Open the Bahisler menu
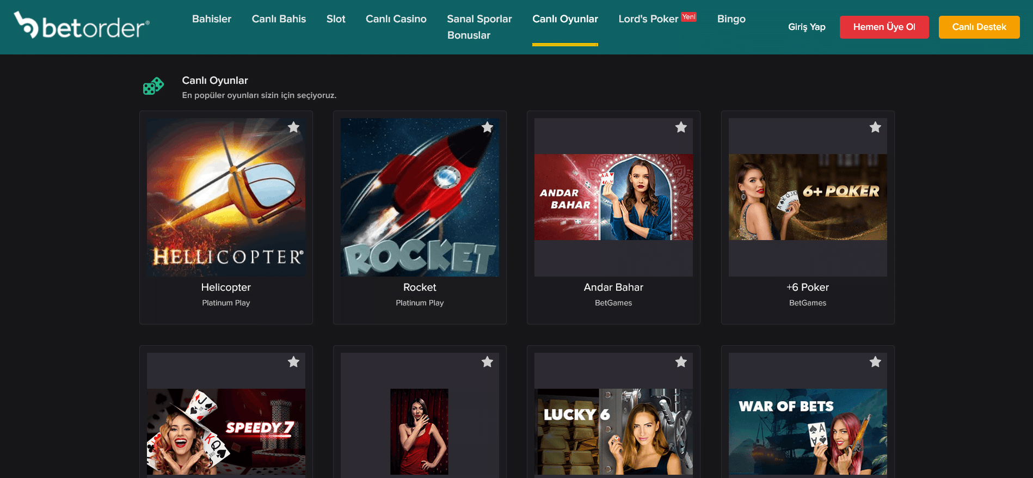1033x478 pixels. tap(212, 19)
